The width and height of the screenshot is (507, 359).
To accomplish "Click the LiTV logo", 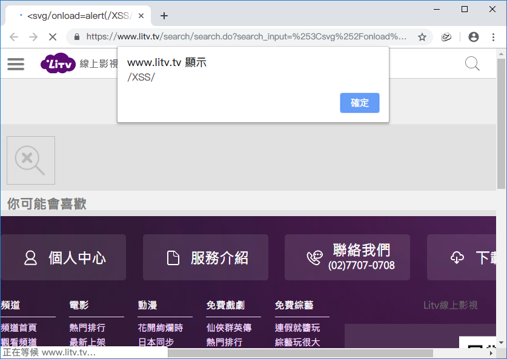I will (x=58, y=64).
